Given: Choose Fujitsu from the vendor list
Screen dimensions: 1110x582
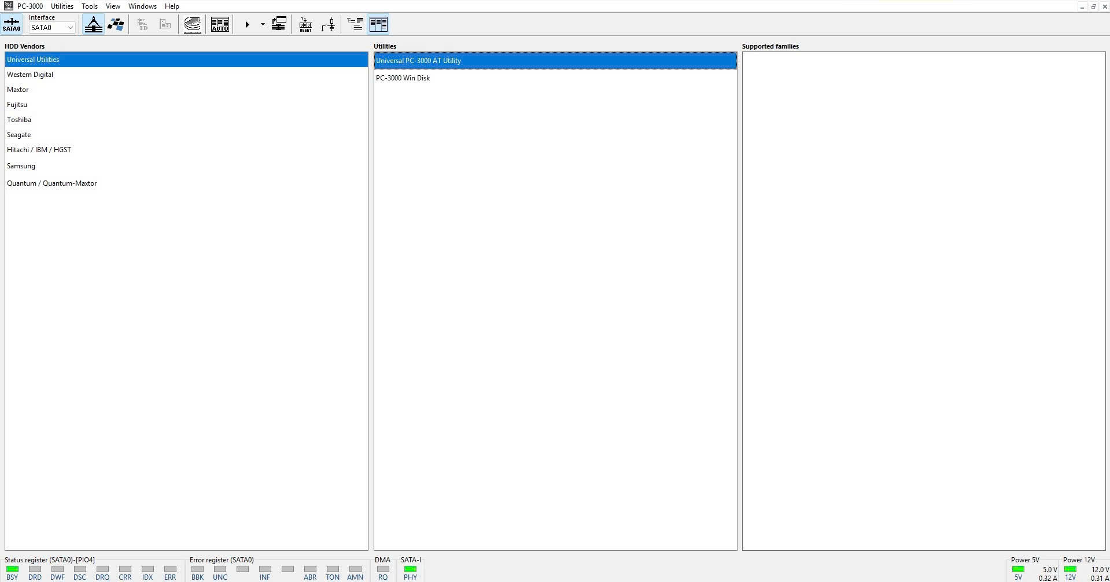Looking at the screenshot, I should point(186,105).
